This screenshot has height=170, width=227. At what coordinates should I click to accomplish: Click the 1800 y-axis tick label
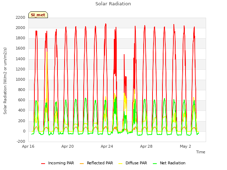point(21,38)
